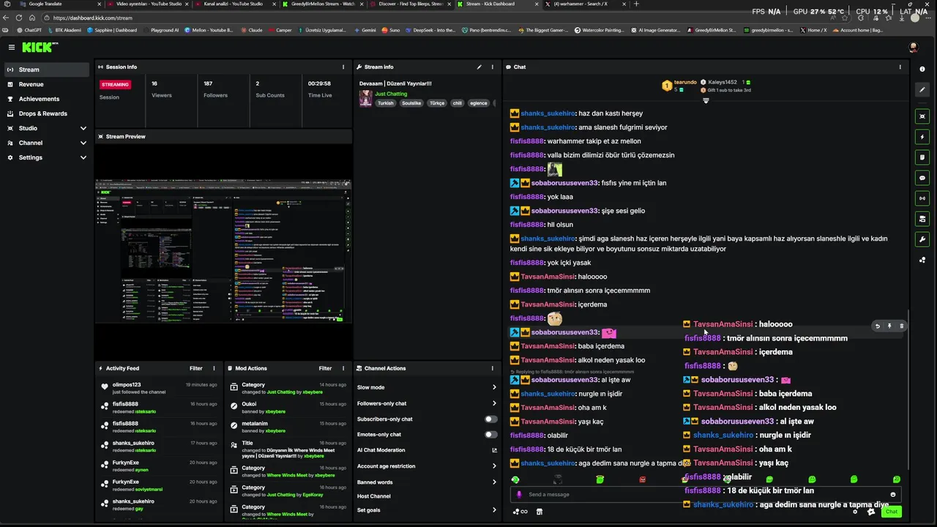
Task: Select Stream in the sidebar
Action: point(47,70)
